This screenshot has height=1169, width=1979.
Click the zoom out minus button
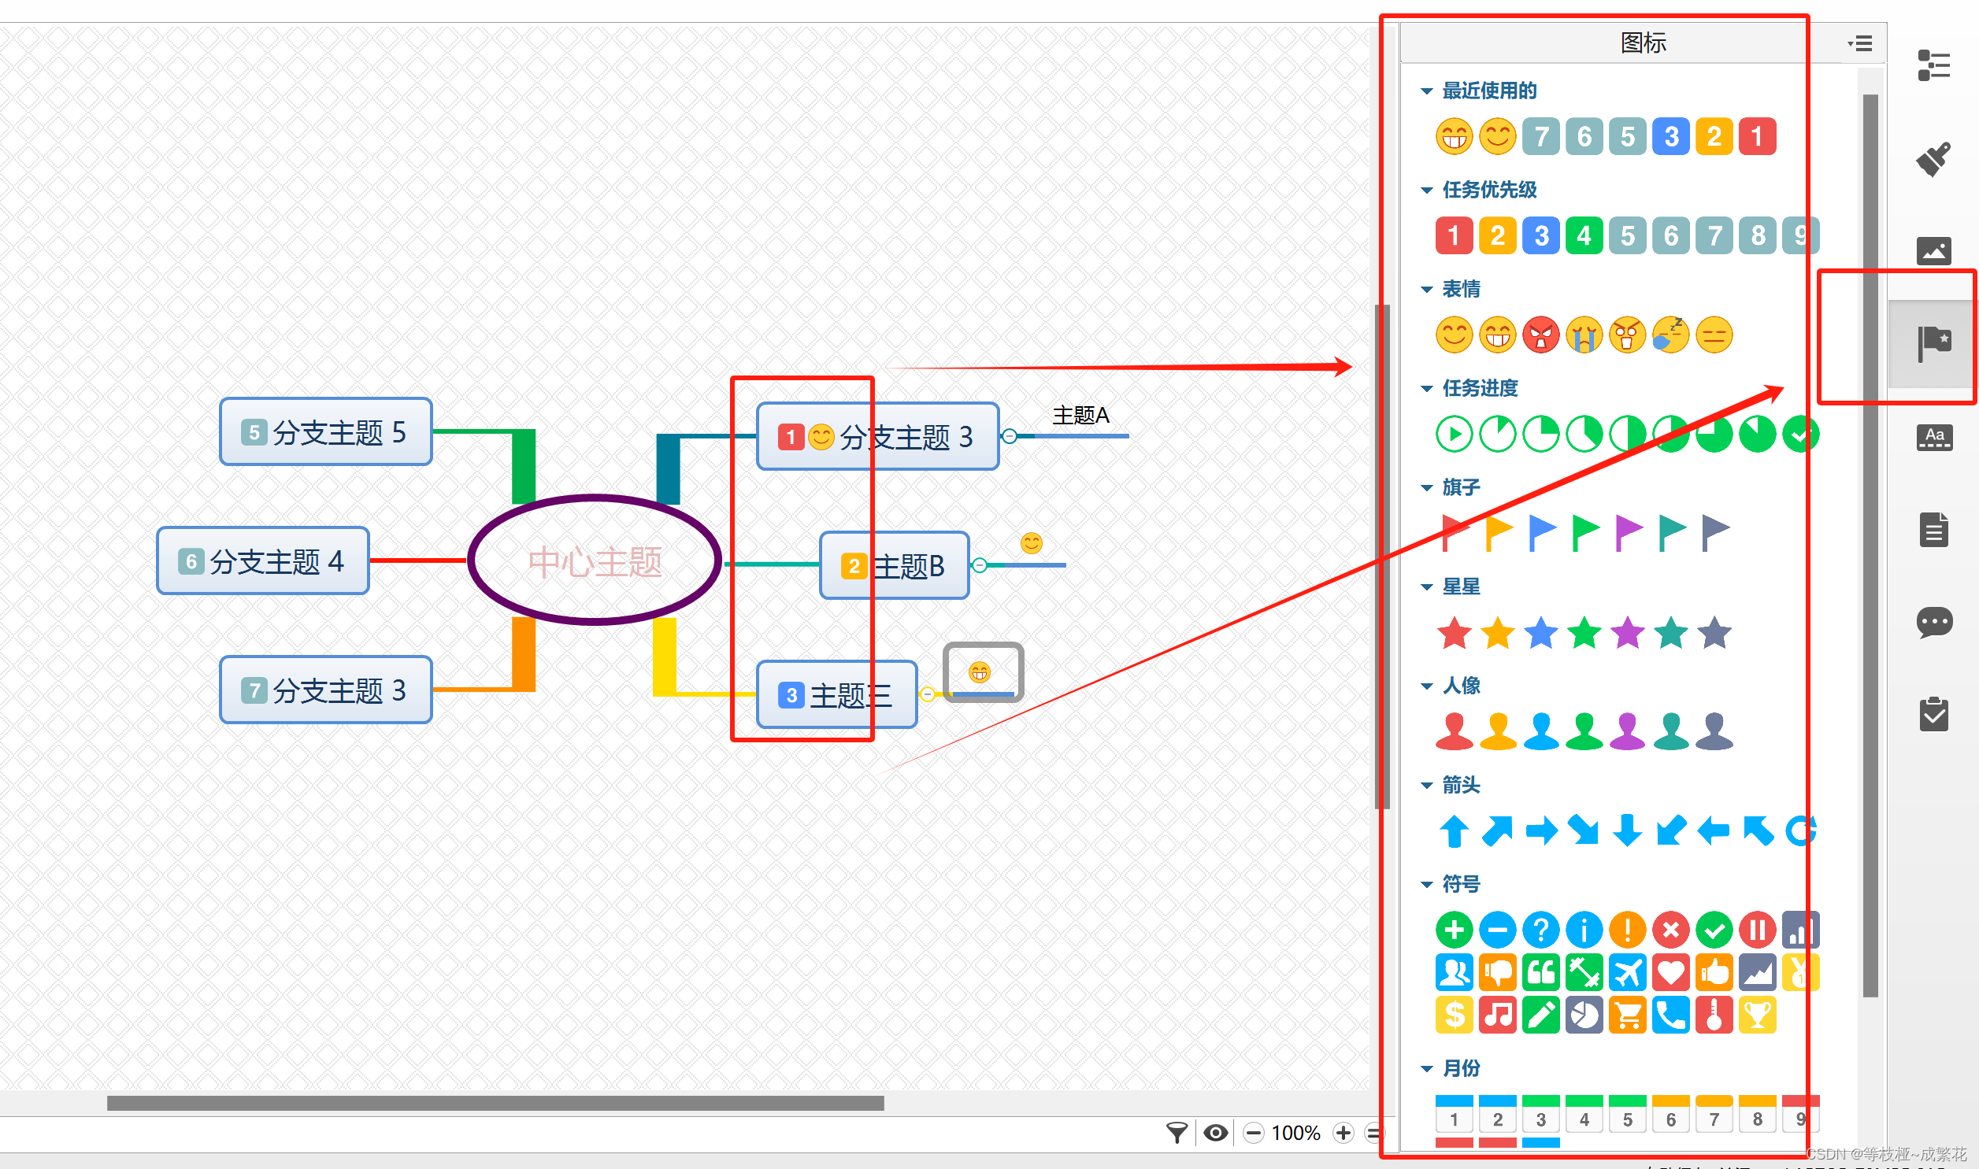1254,1133
